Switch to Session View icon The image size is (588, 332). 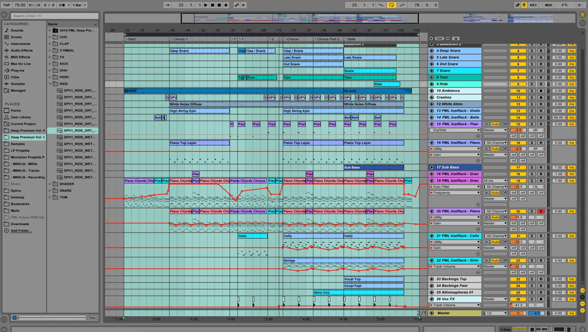coord(582,23)
